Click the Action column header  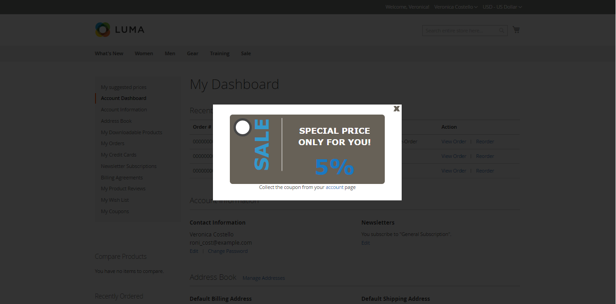(x=449, y=127)
